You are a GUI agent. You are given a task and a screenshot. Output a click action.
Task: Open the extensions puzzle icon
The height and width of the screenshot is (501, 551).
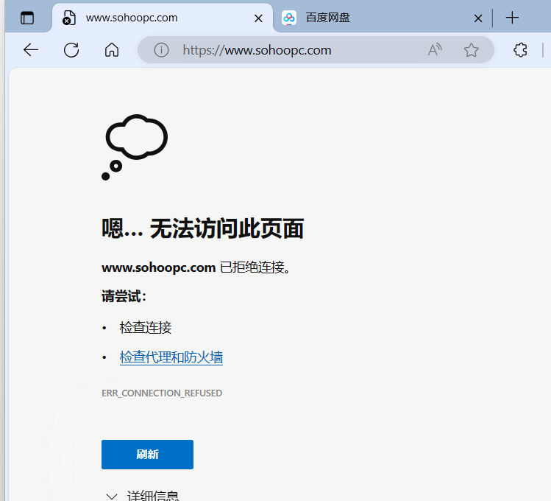(x=520, y=50)
